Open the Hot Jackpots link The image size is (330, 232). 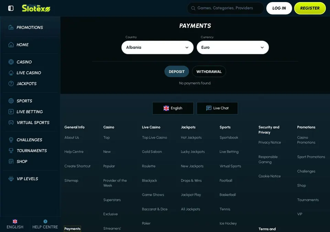191,137
